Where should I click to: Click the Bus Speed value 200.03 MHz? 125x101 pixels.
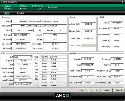pyautogui.click(x=21, y=40)
